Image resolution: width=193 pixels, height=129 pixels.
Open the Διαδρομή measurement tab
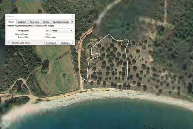click(22, 22)
